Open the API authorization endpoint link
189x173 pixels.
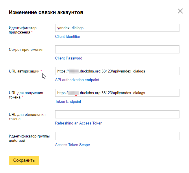tap(77, 80)
